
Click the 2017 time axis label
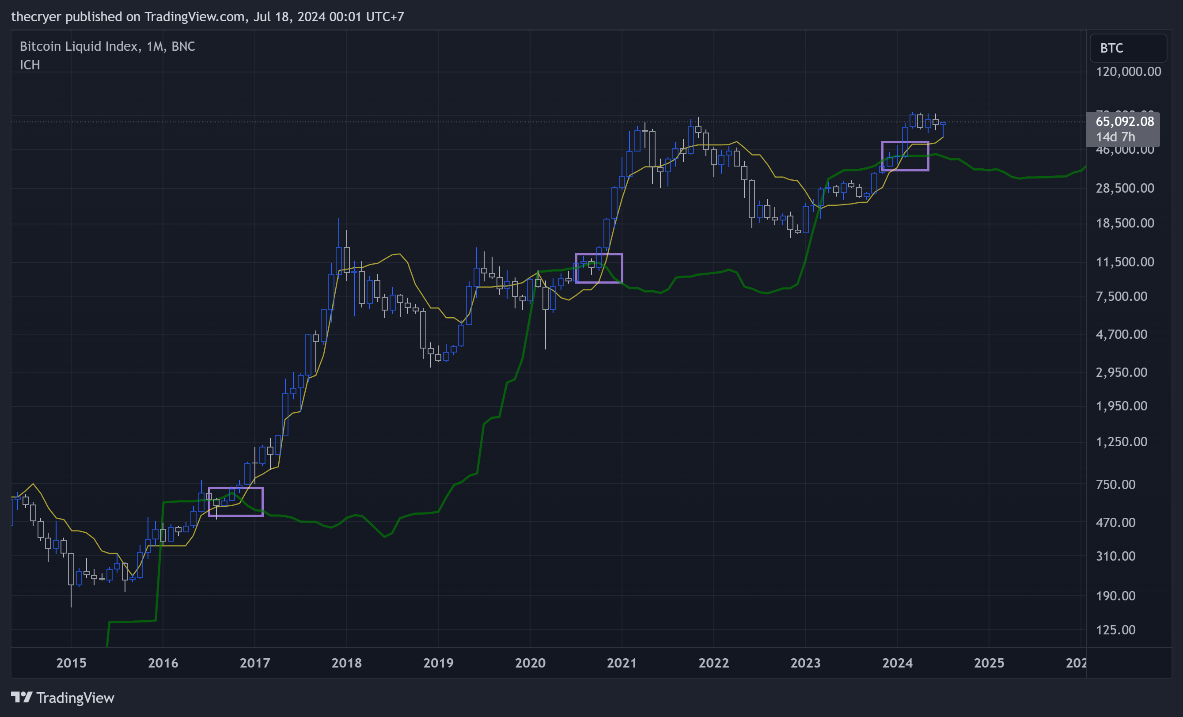(255, 663)
